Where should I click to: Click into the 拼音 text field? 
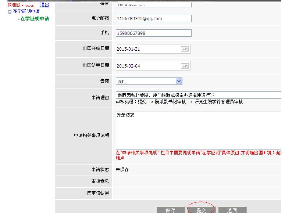tap(153, 4)
